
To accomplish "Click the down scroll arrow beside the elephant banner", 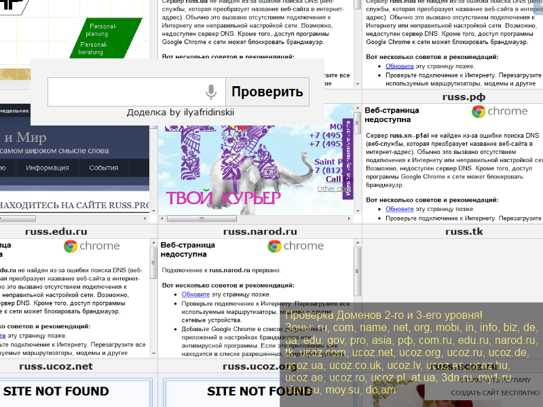I will [358, 211].
